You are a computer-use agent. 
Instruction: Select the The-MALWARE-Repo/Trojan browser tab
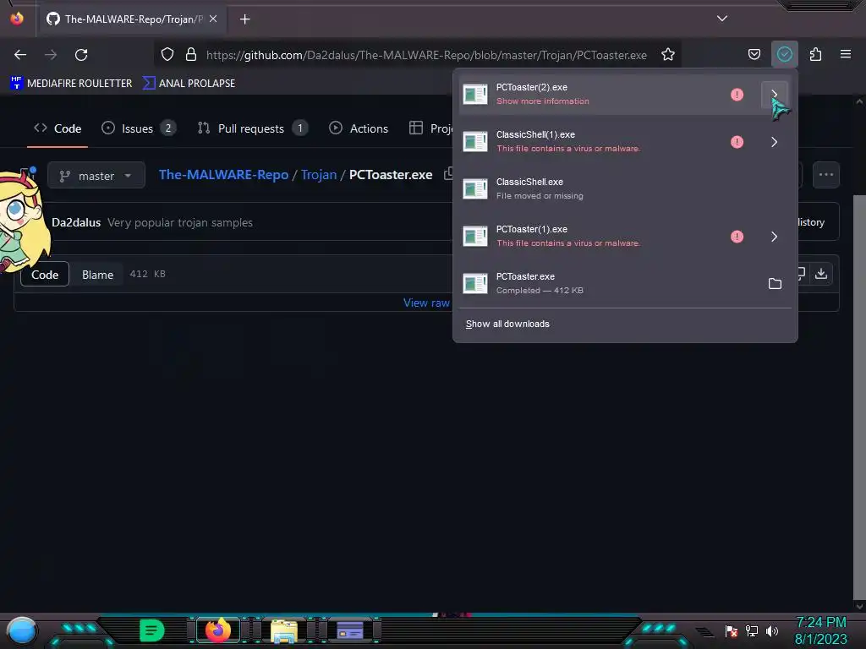131,19
